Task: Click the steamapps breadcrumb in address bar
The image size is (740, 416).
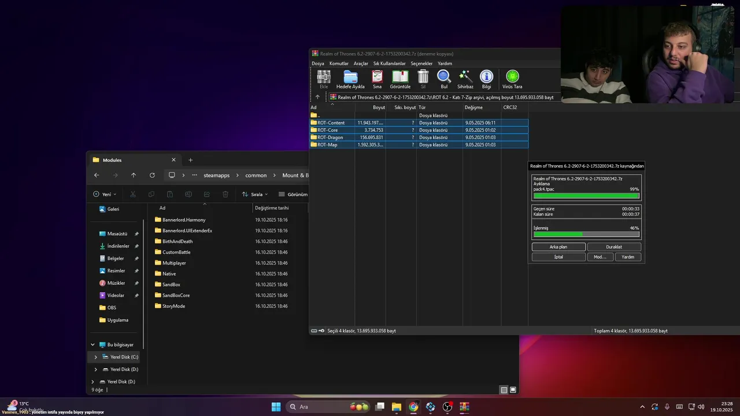Action: click(216, 175)
